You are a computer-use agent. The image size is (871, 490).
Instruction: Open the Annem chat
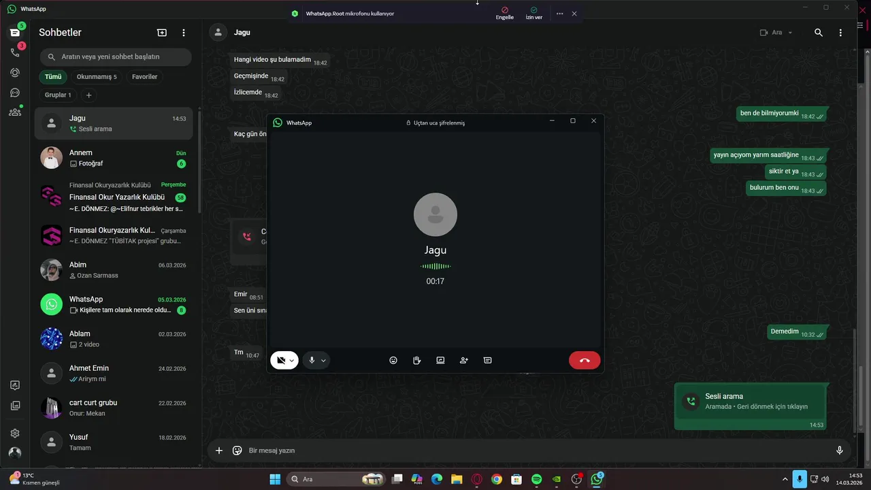[x=114, y=158]
